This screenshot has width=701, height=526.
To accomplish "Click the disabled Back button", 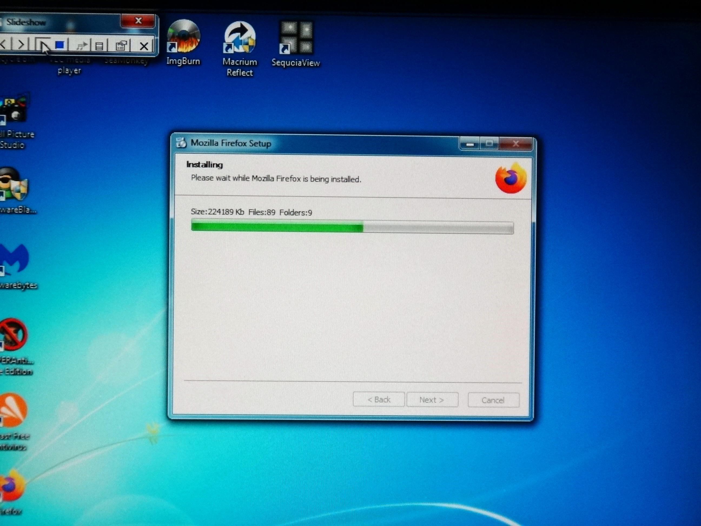I will coord(379,399).
